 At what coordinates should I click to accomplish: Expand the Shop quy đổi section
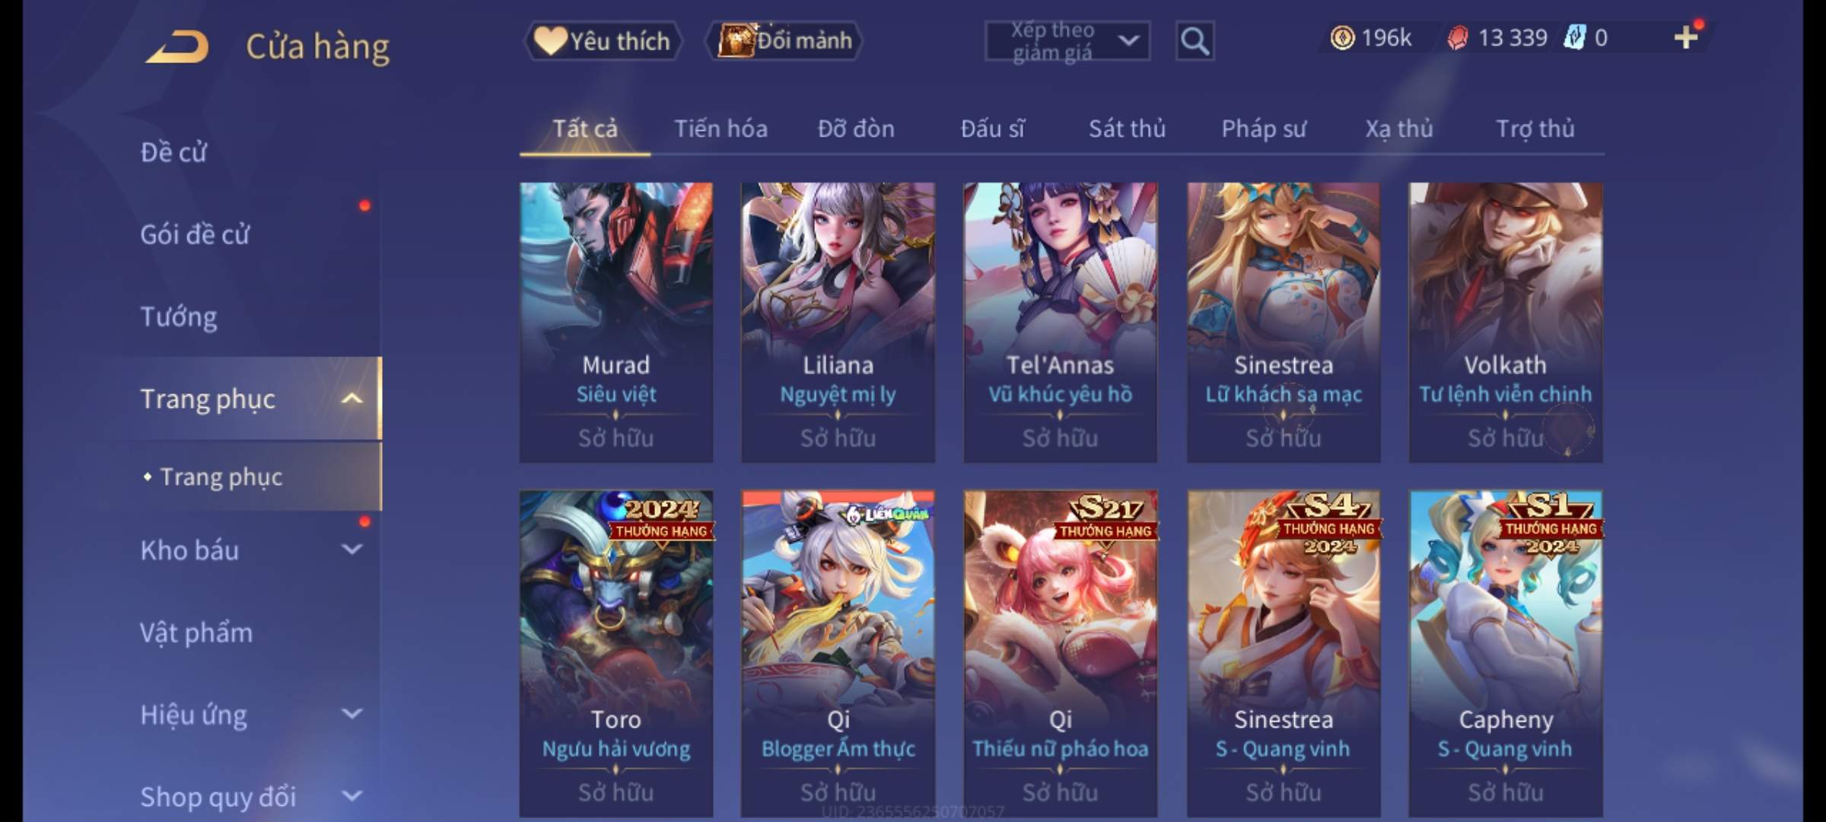click(352, 796)
